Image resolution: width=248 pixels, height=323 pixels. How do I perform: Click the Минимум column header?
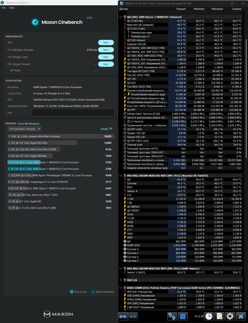[x=199, y=9]
